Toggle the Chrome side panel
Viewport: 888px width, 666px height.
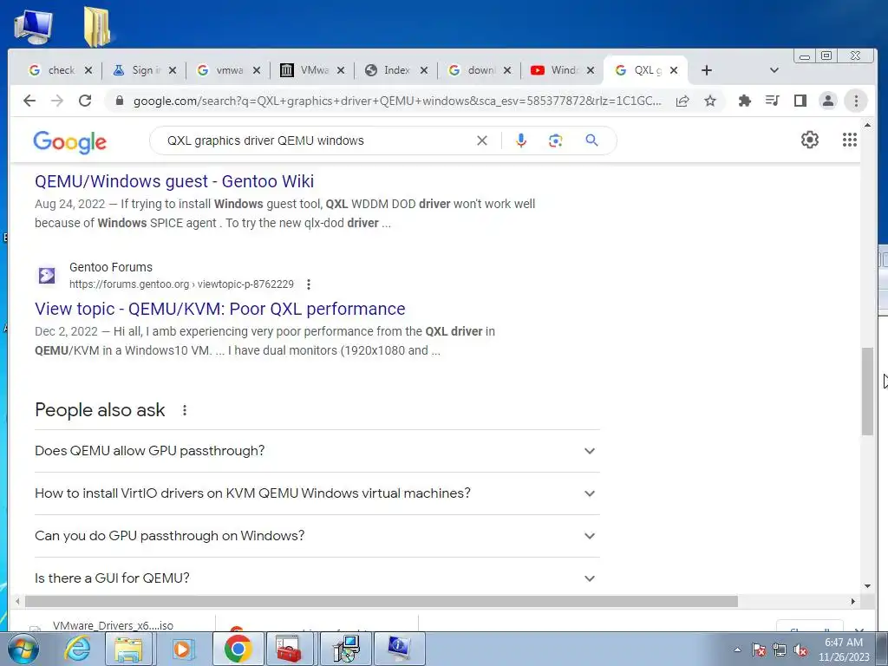pos(800,101)
